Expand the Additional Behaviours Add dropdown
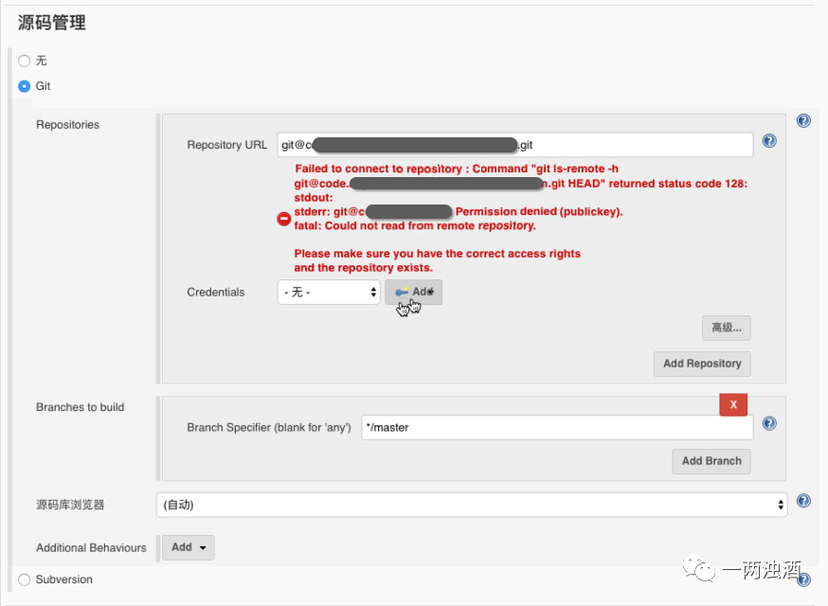 point(188,547)
